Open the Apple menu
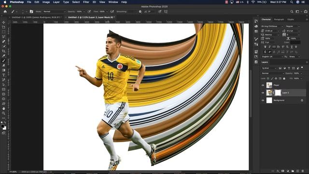309x174 pixels. [5, 2]
